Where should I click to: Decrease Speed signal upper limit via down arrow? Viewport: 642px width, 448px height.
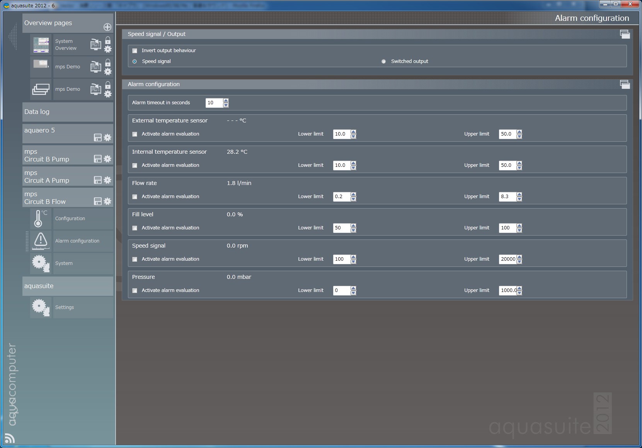pos(519,261)
